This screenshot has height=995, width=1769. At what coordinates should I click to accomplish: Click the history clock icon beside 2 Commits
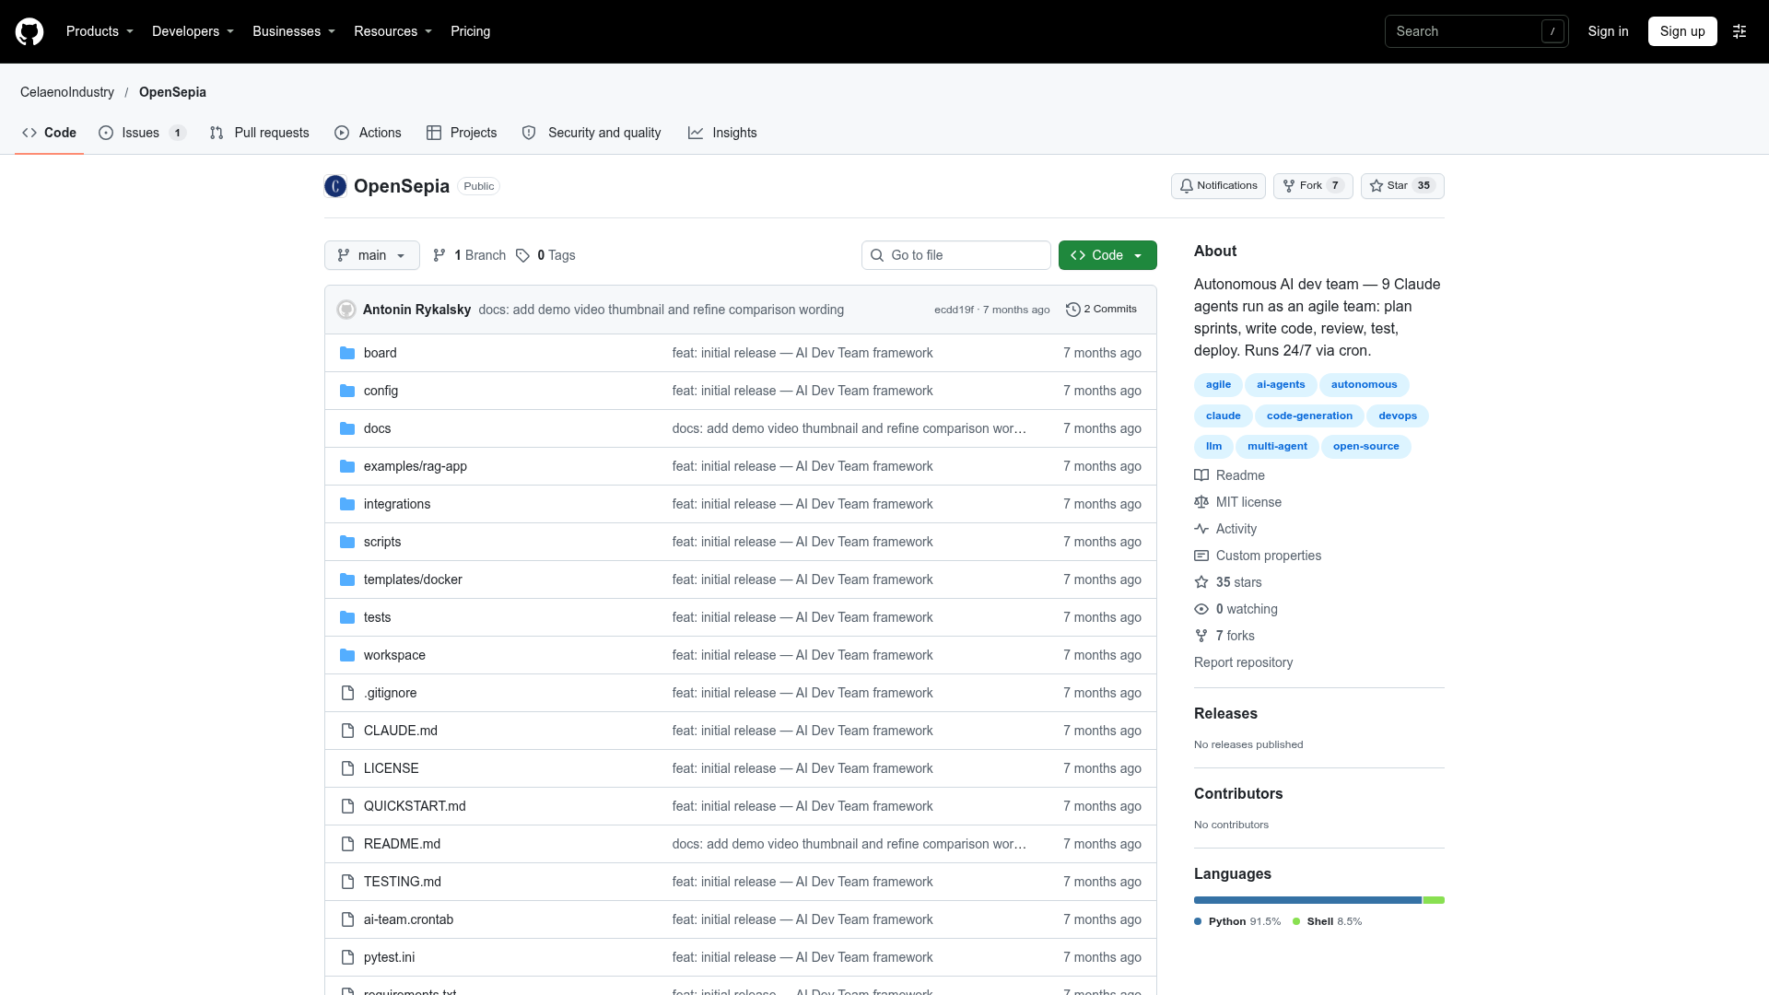(x=1072, y=310)
